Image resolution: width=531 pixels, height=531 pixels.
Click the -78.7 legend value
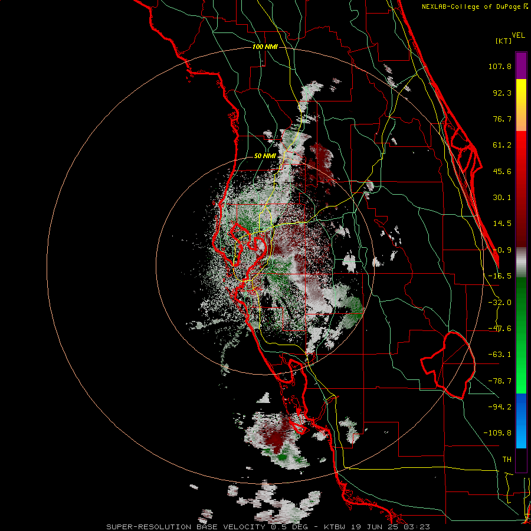500,381
